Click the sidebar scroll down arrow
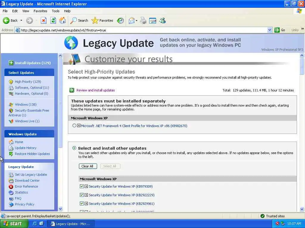The height and width of the screenshot is (228, 305). (x=60, y=209)
